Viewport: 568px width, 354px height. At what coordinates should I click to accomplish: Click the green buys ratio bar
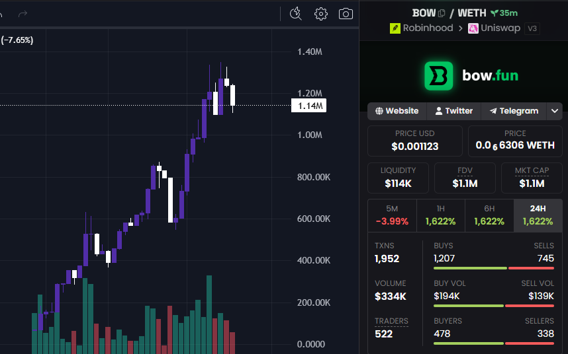point(470,268)
